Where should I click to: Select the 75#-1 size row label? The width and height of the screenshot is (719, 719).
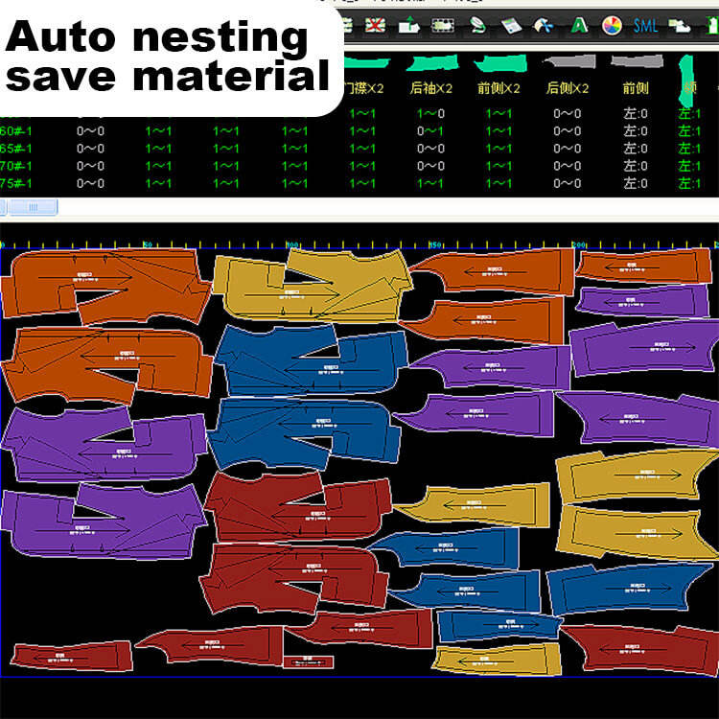coord(16,183)
